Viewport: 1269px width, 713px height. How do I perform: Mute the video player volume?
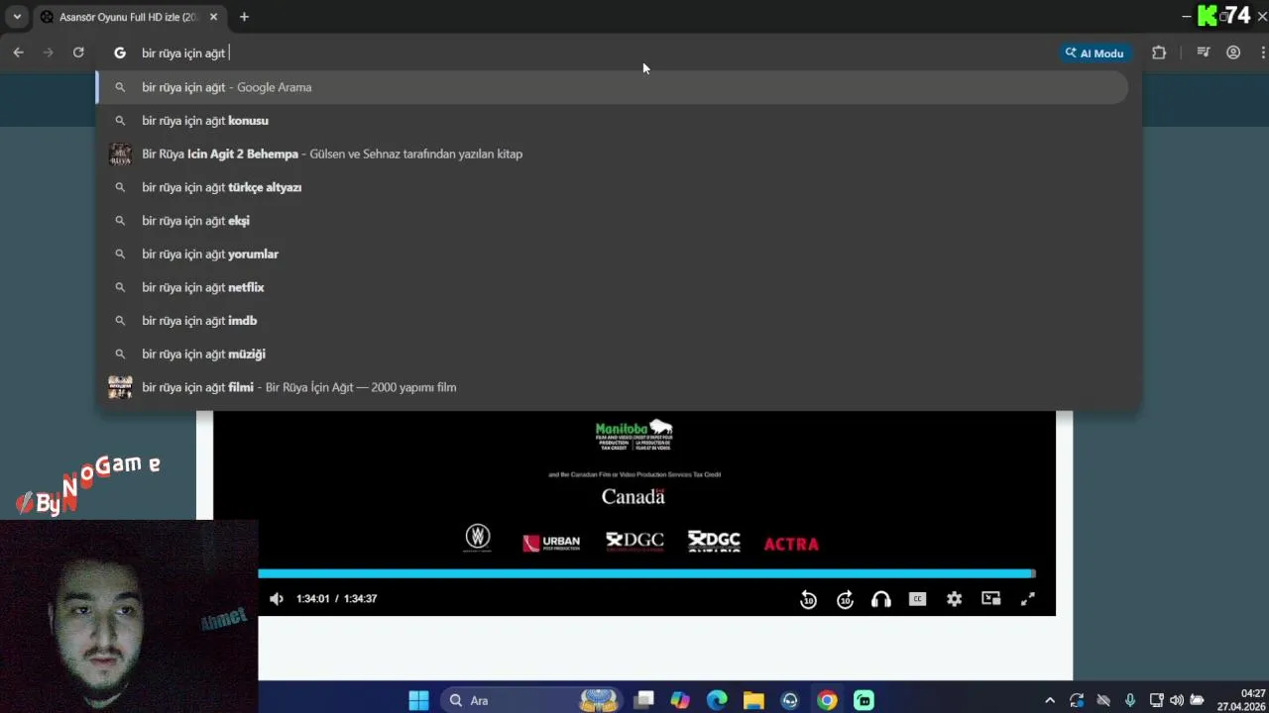277,599
